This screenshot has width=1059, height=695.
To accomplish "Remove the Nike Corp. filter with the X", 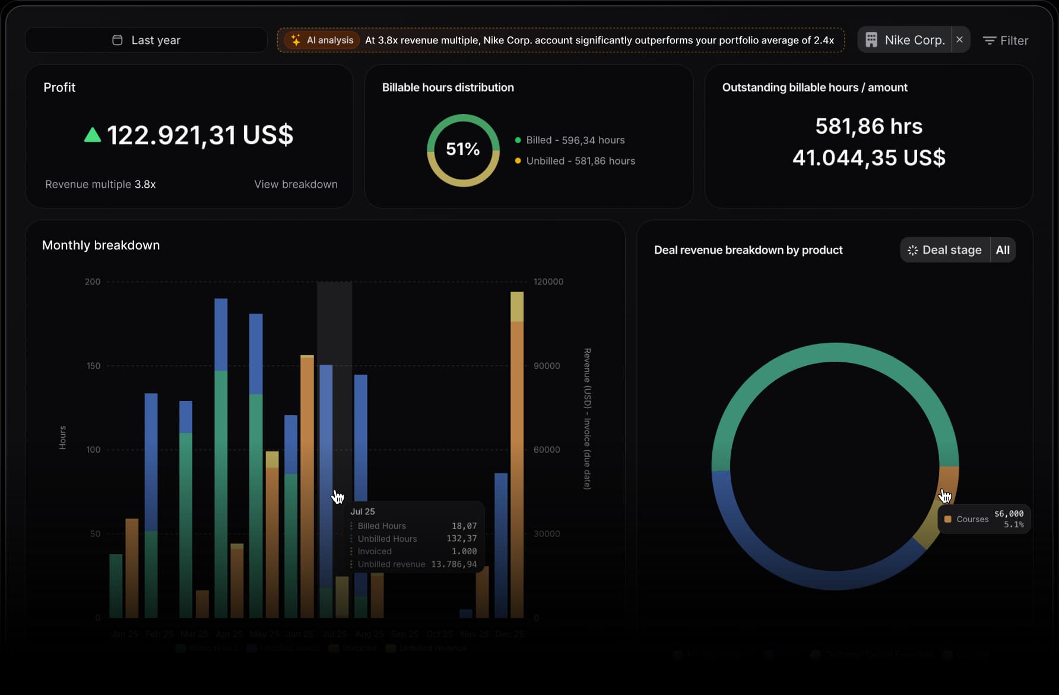I will point(959,40).
